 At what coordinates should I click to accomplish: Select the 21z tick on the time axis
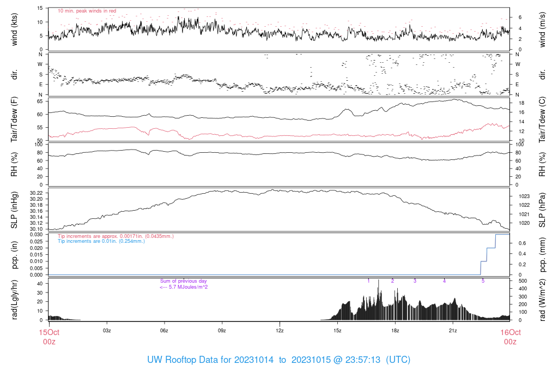pos(453,331)
